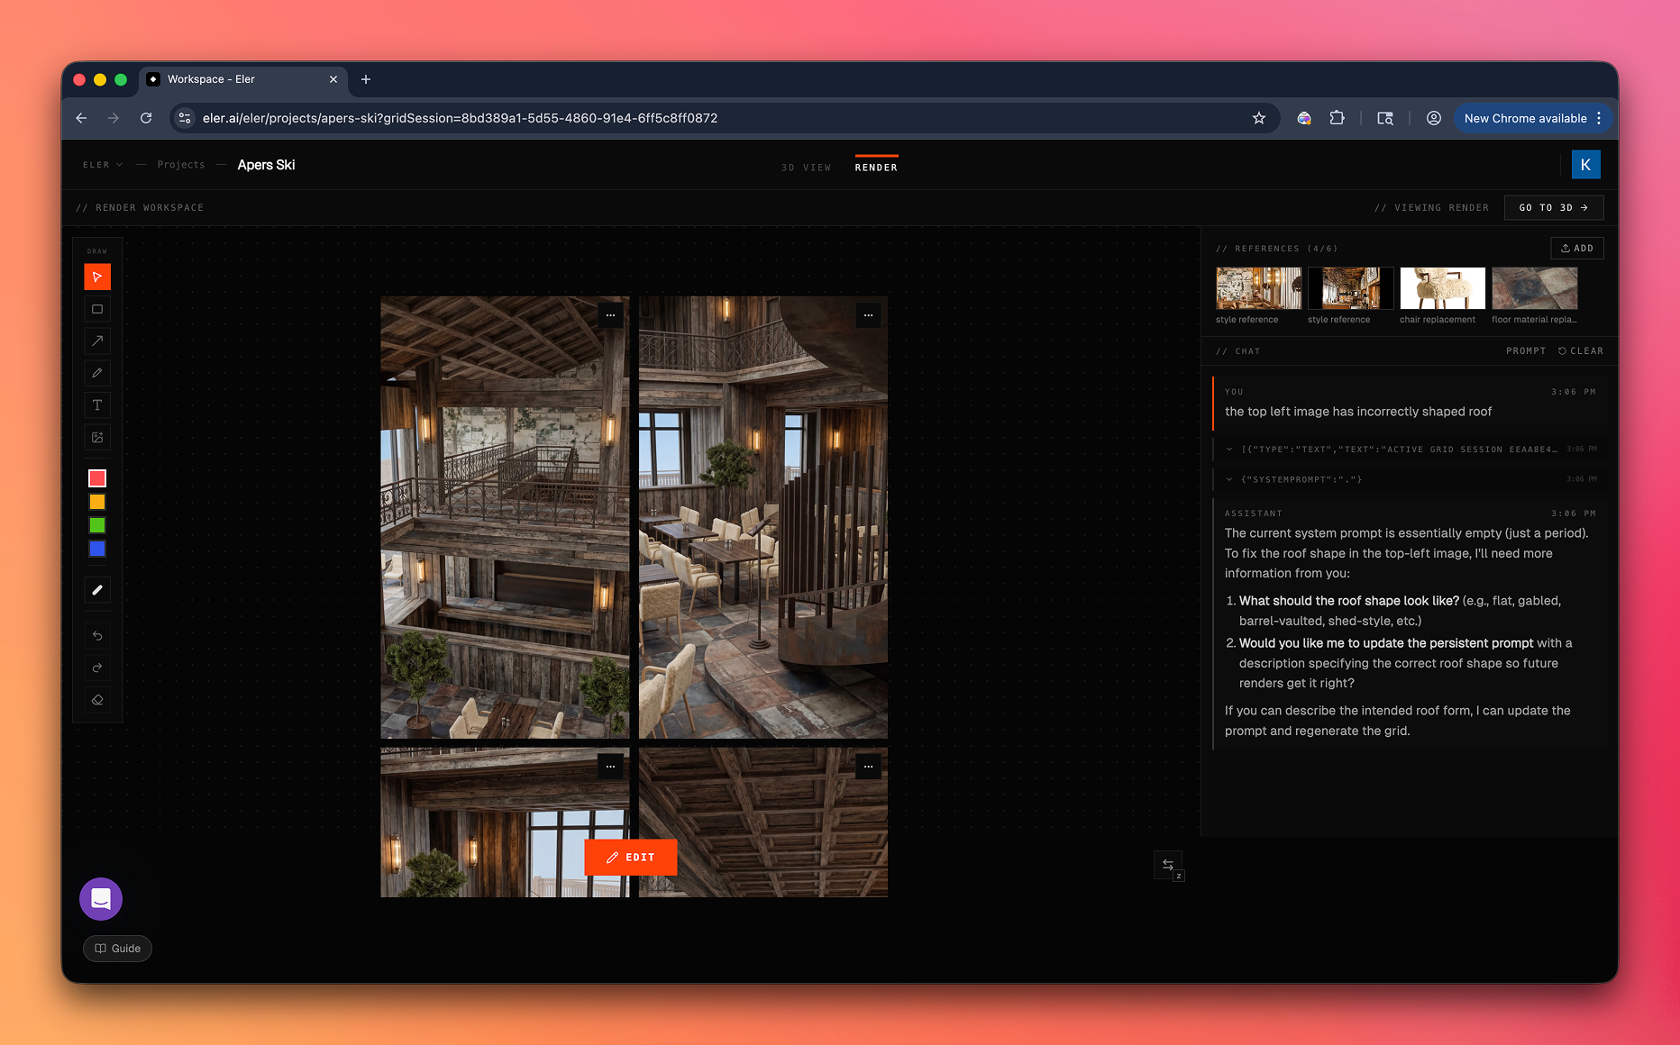
Task: Bookmark this page with the star
Action: pos(1259,118)
